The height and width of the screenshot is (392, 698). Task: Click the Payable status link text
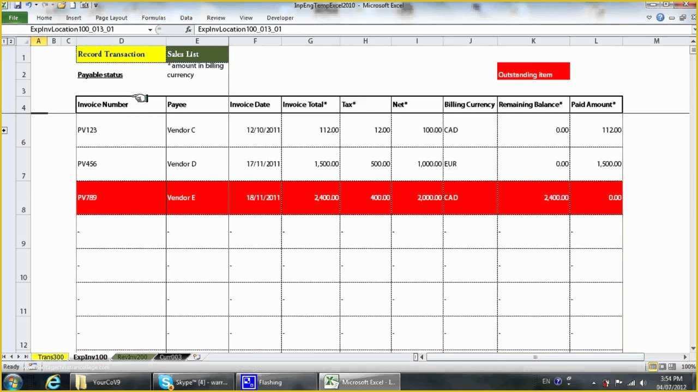coord(100,75)
